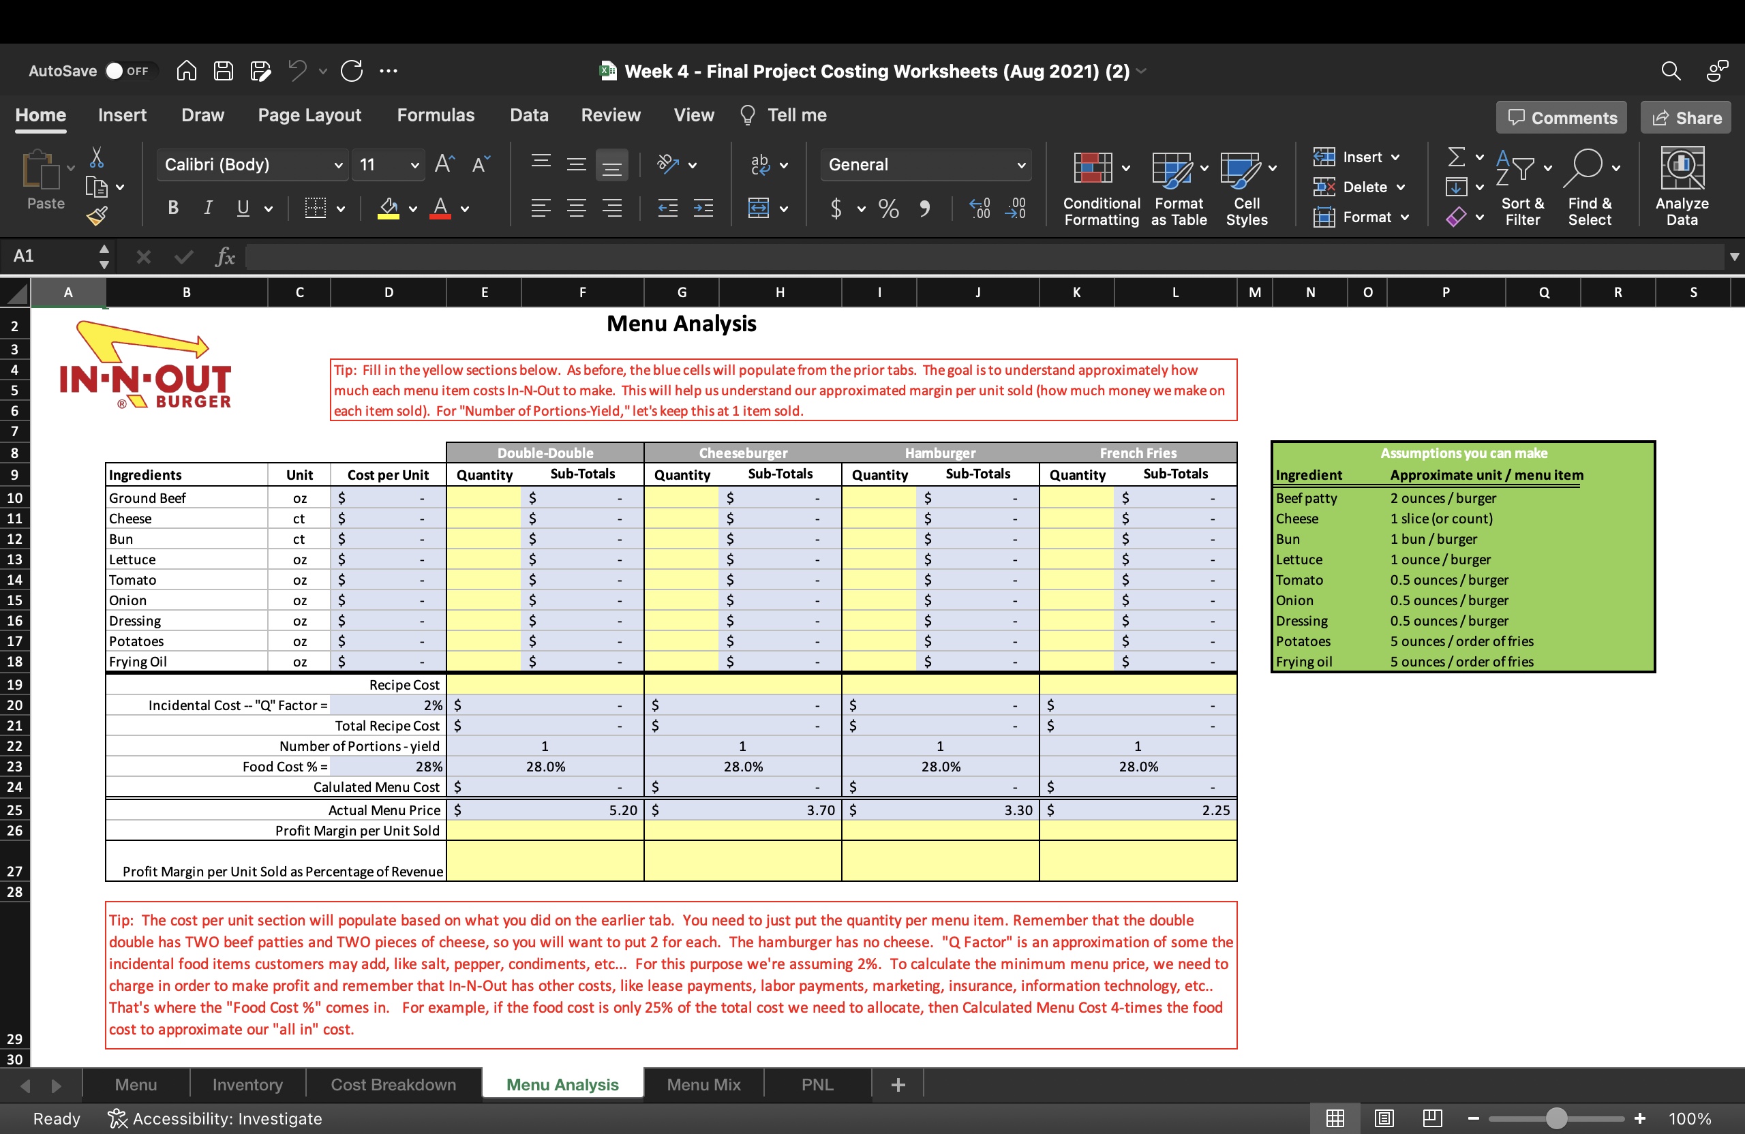Toggle Center horizontal alignment

(576, 208)
